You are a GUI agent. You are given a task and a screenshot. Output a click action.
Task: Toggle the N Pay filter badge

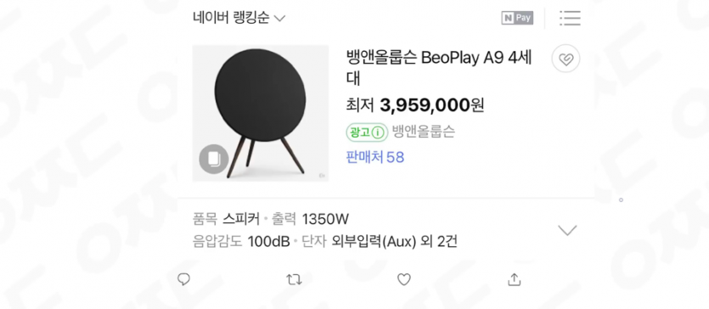click(517, 18)
